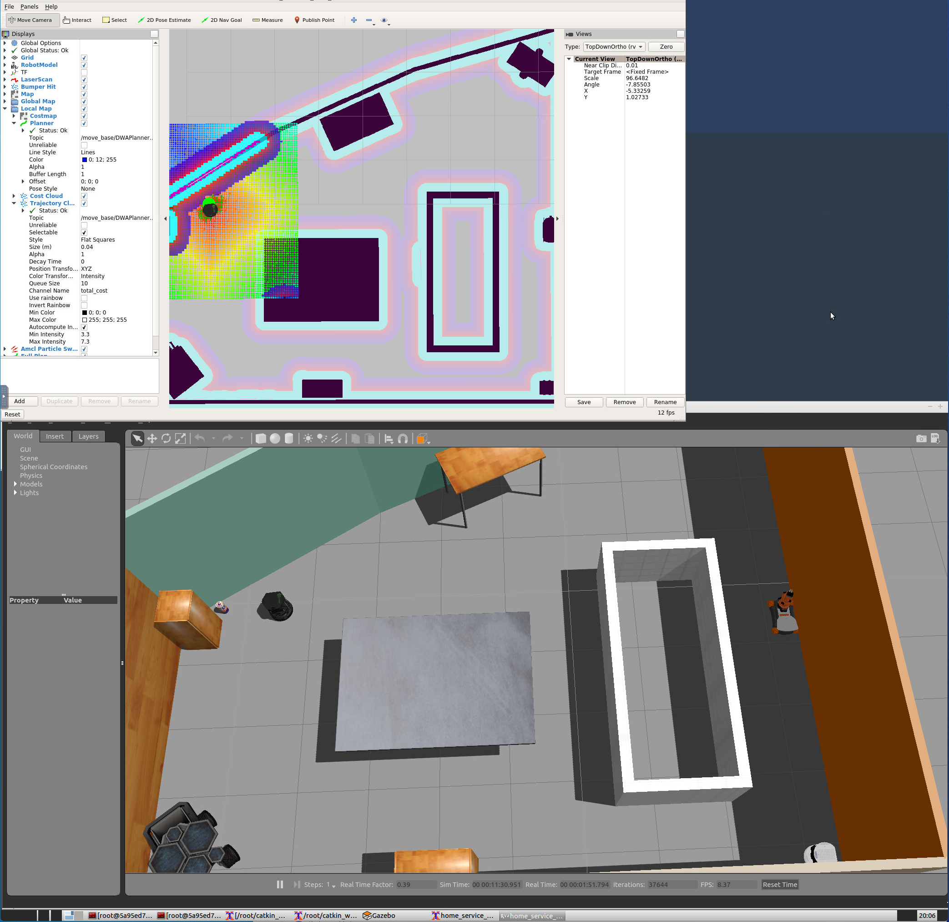The width and height of the screenshot is (949, 922).
Task: Toggle the TF display checkbox
Action: coord(84,72)
